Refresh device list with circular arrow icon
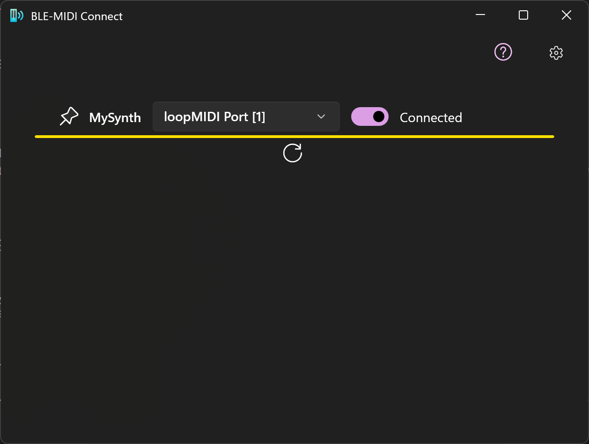 [293, 153]
